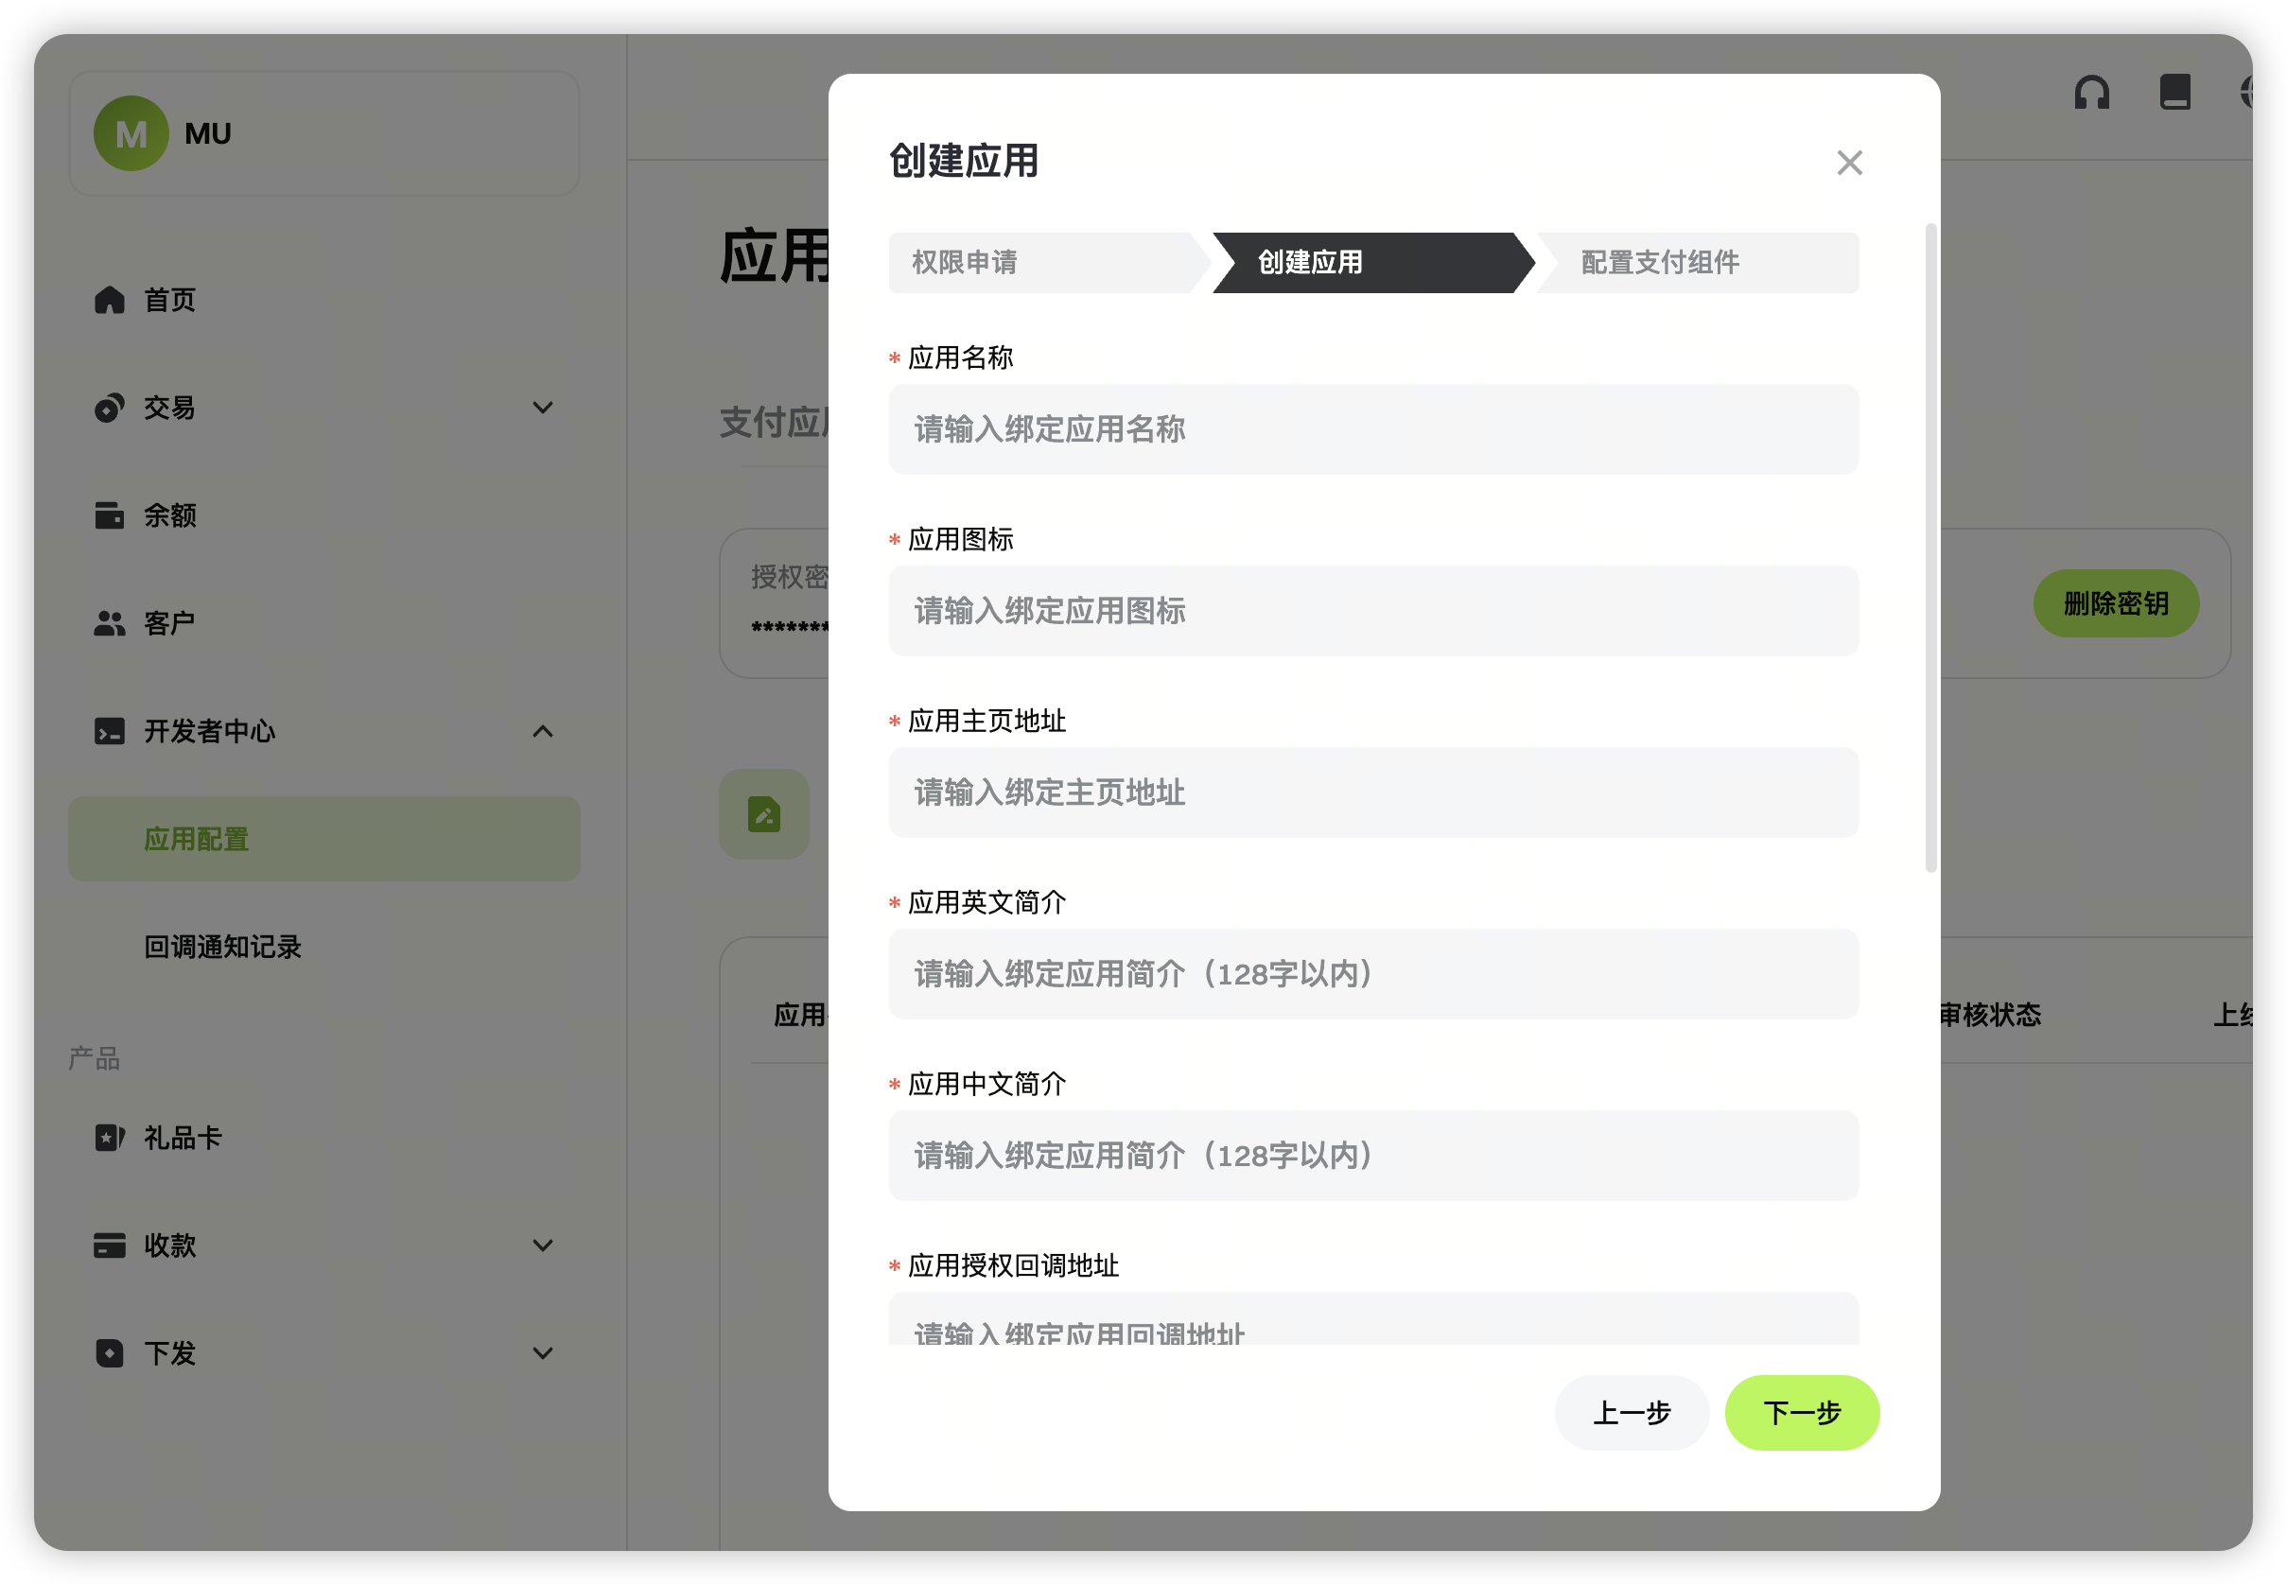Click the green edit document icon
Screen dimensions: 2287x1585
[x=763, y=814]
